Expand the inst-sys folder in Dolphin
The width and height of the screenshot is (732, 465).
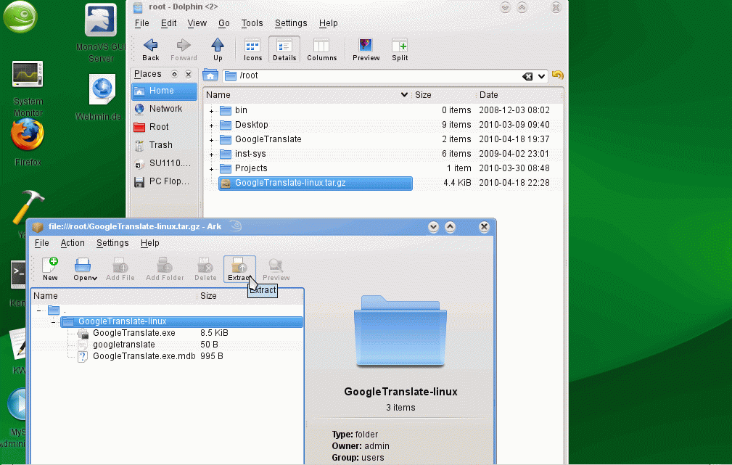212,155
